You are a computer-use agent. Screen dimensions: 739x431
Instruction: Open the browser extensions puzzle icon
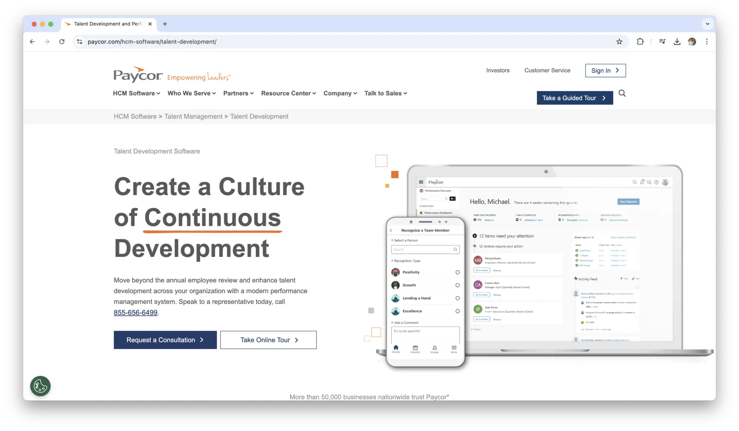point(640,42)
